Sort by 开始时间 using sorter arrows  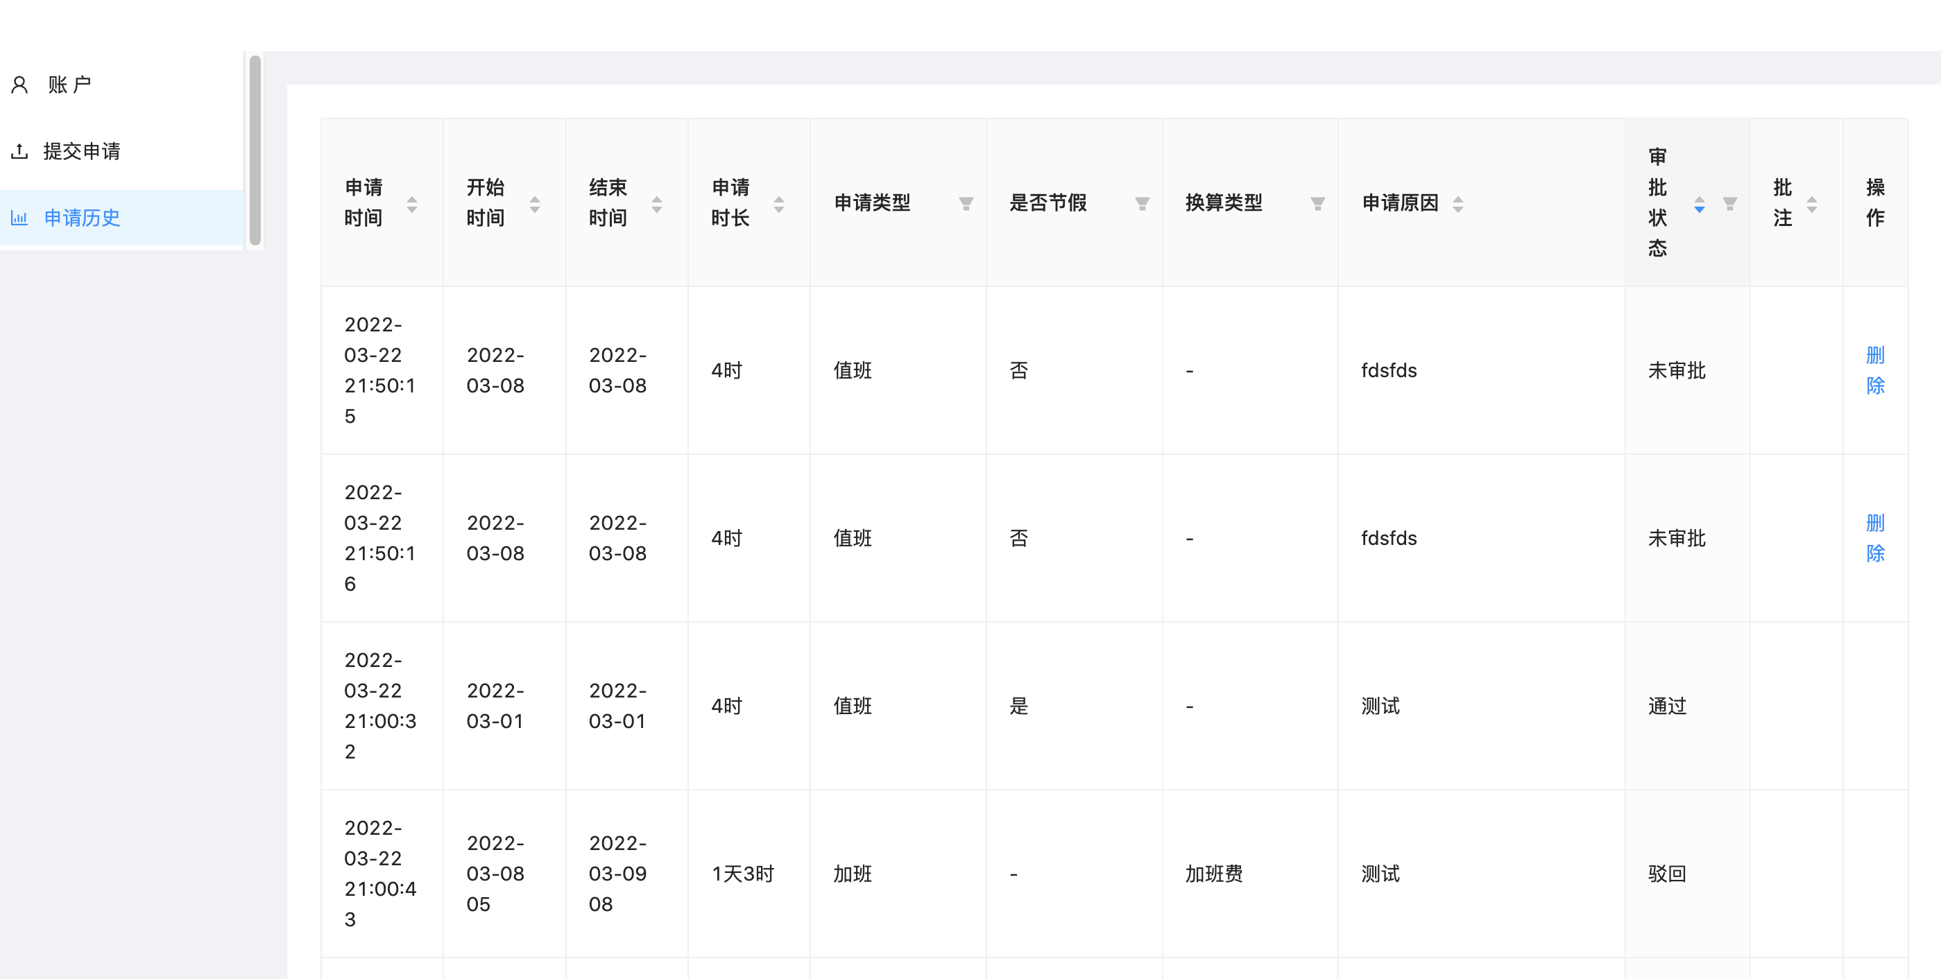click(534, 203)
